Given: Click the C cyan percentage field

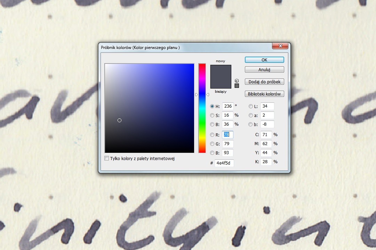Looking at the screenshot, I should coord(266,135).
